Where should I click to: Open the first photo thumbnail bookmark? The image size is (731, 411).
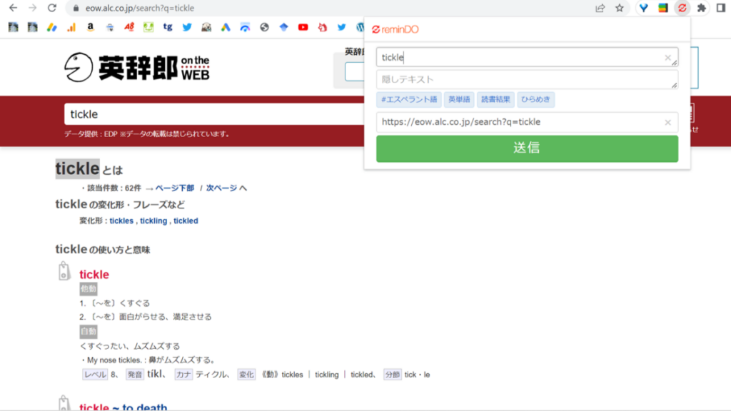[13, 28]
